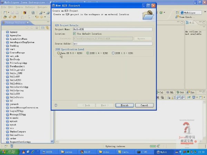Click the Finish button
207x155 pixels.
pos(125,105)
